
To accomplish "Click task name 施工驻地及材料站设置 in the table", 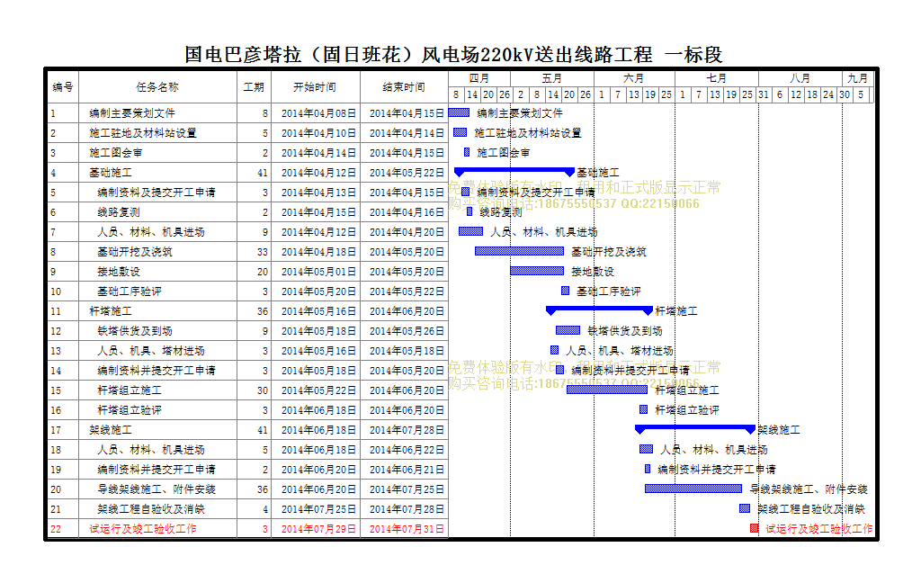I will click(143, 133).
